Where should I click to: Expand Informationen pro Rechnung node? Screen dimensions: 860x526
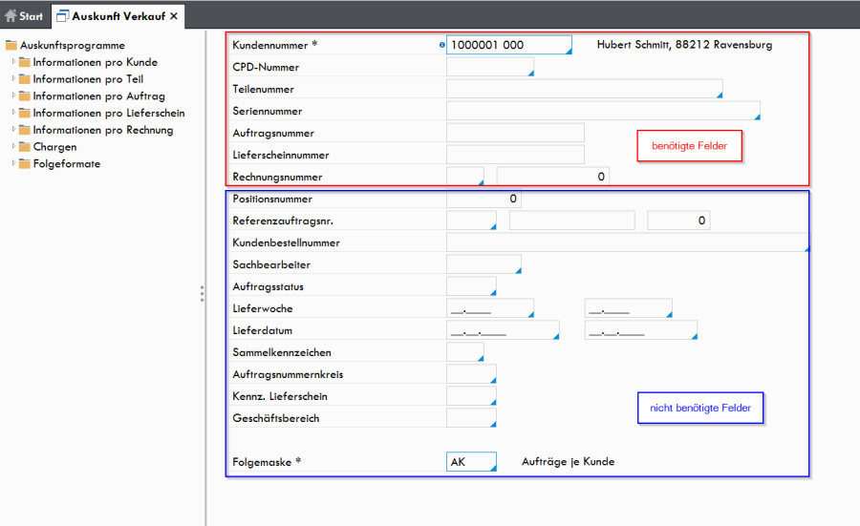tap(13, 129)
